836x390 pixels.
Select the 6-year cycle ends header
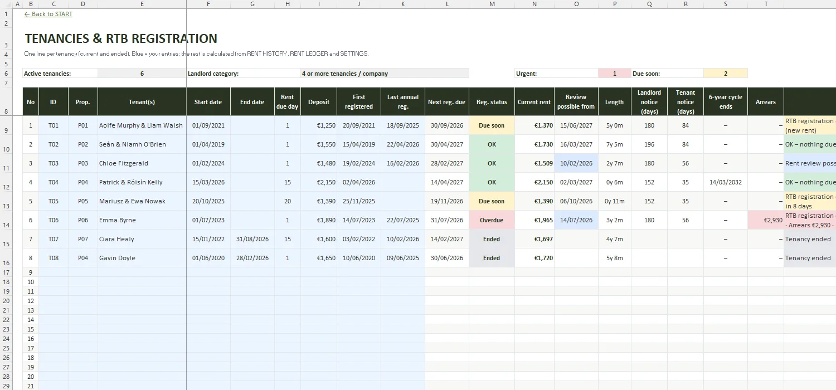726,102
